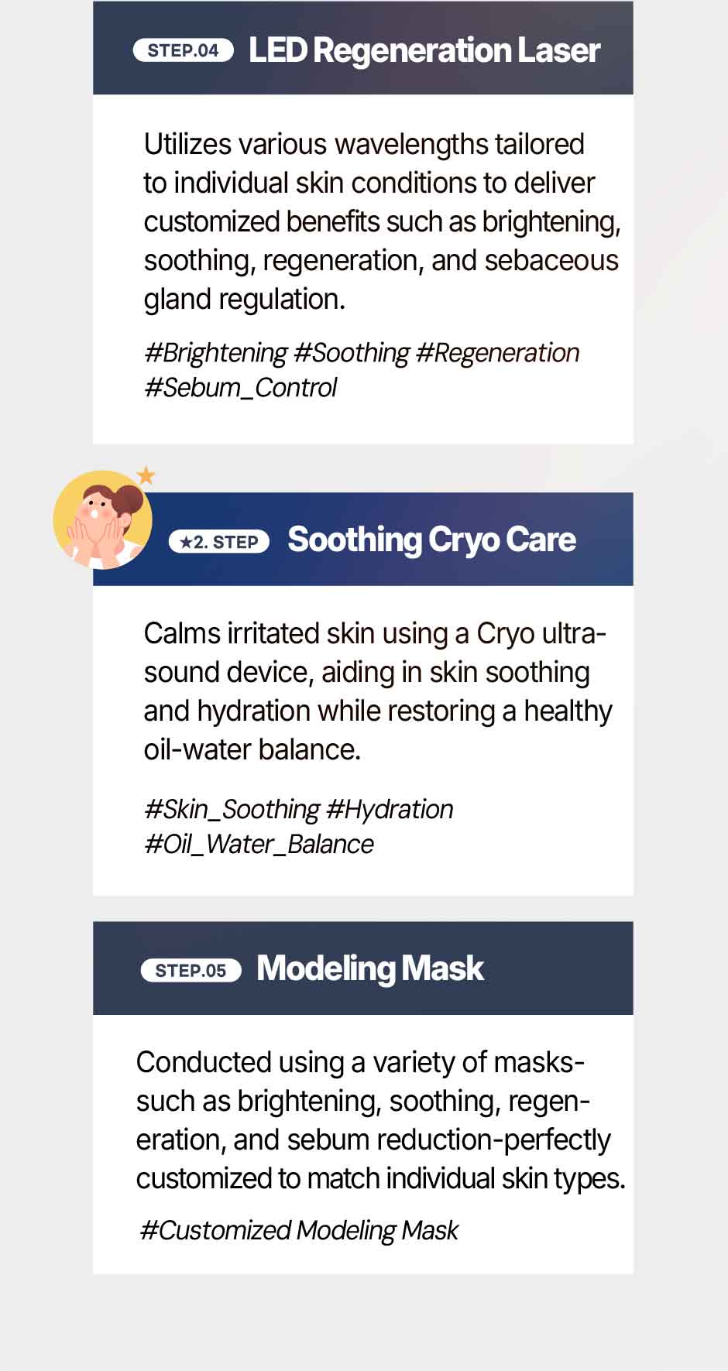Click the #Skin_Soothing hashtag
728x1371 pixels.
232,809
